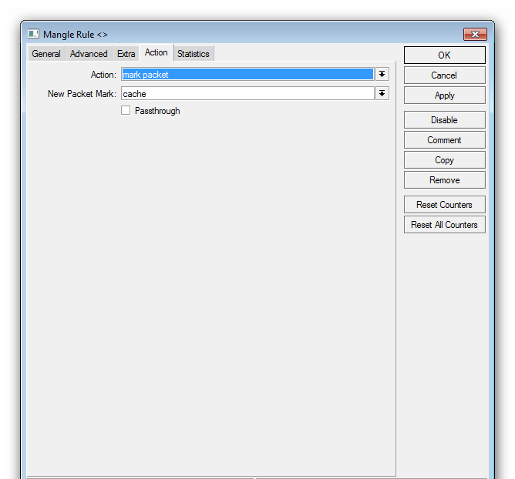Apply the mangle rule changes

pyautogui.click(x=444, y=95)
